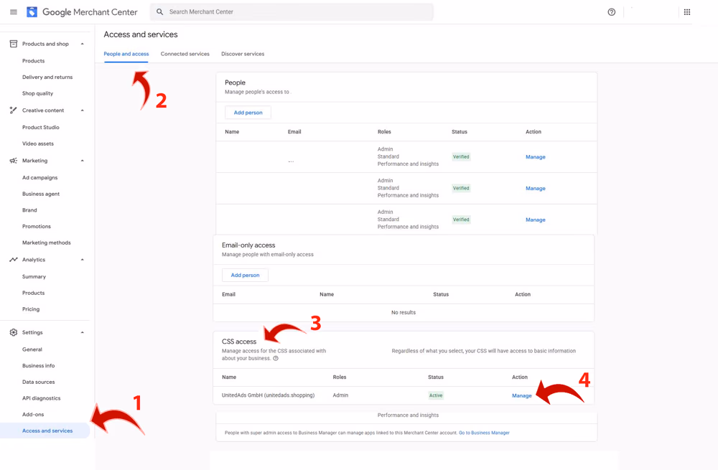Click the CSS access help icon

click(276, 358)
